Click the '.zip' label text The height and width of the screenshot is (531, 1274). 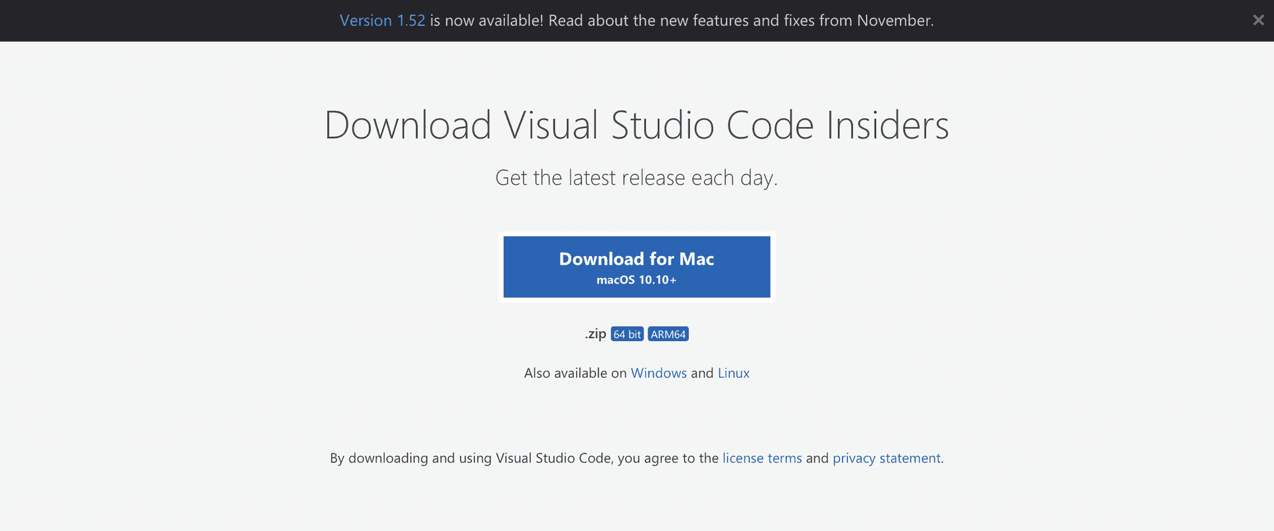[595, 334]
